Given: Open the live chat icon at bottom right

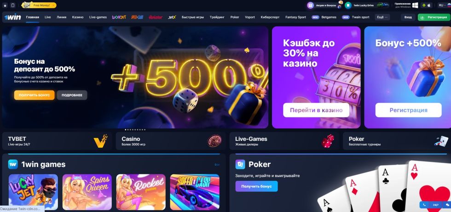Looking at the screenshot, I should pos(447,205).
